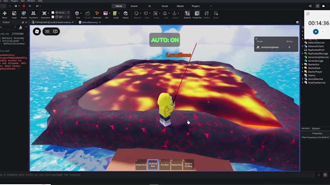Open the in-game hamburger menu
330x185 pixels.
(47, 31)
